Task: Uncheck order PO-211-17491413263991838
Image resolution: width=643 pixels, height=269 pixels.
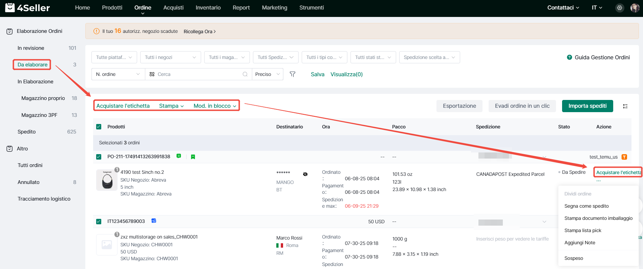Action: tap(99, 157)
